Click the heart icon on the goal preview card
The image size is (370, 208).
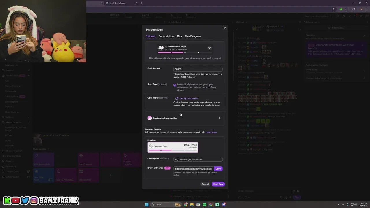[210, 48]
